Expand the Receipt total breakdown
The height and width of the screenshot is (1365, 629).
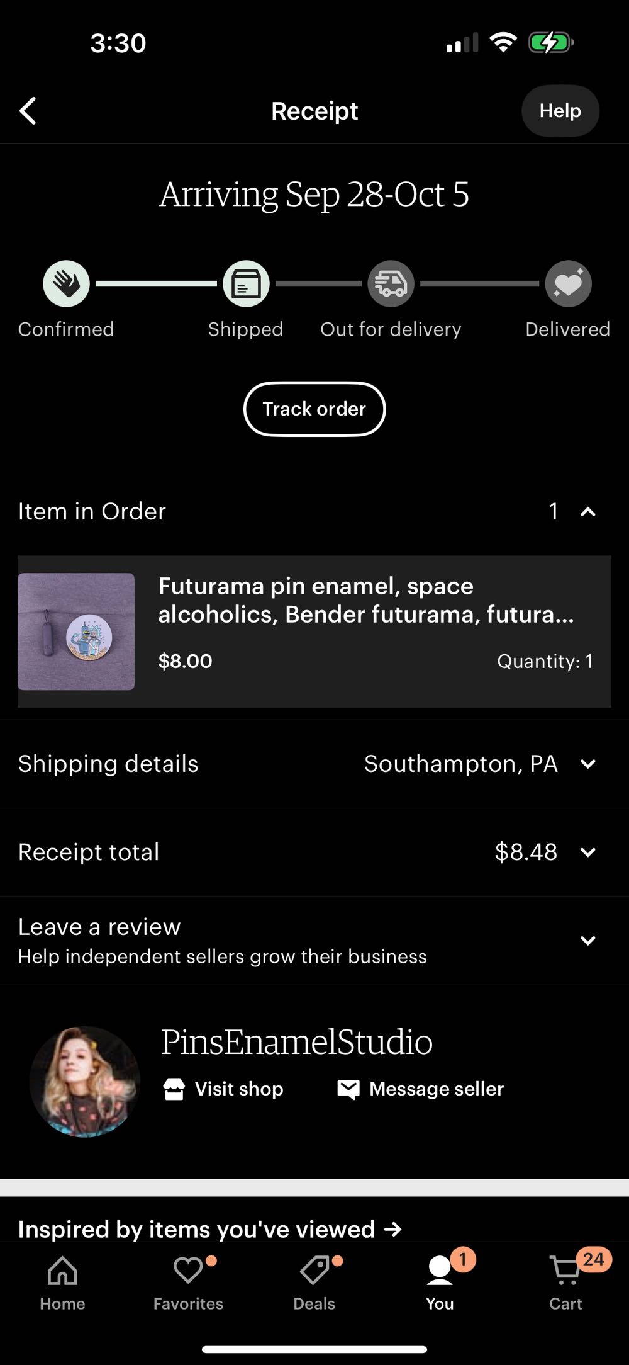(587, 852)
